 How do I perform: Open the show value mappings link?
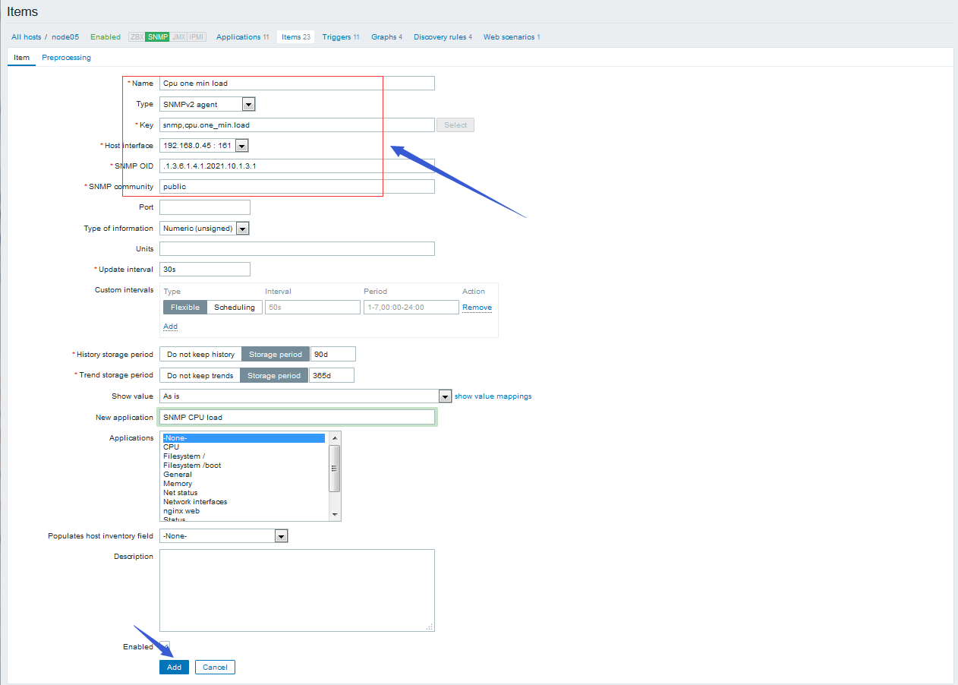point(493,396)
